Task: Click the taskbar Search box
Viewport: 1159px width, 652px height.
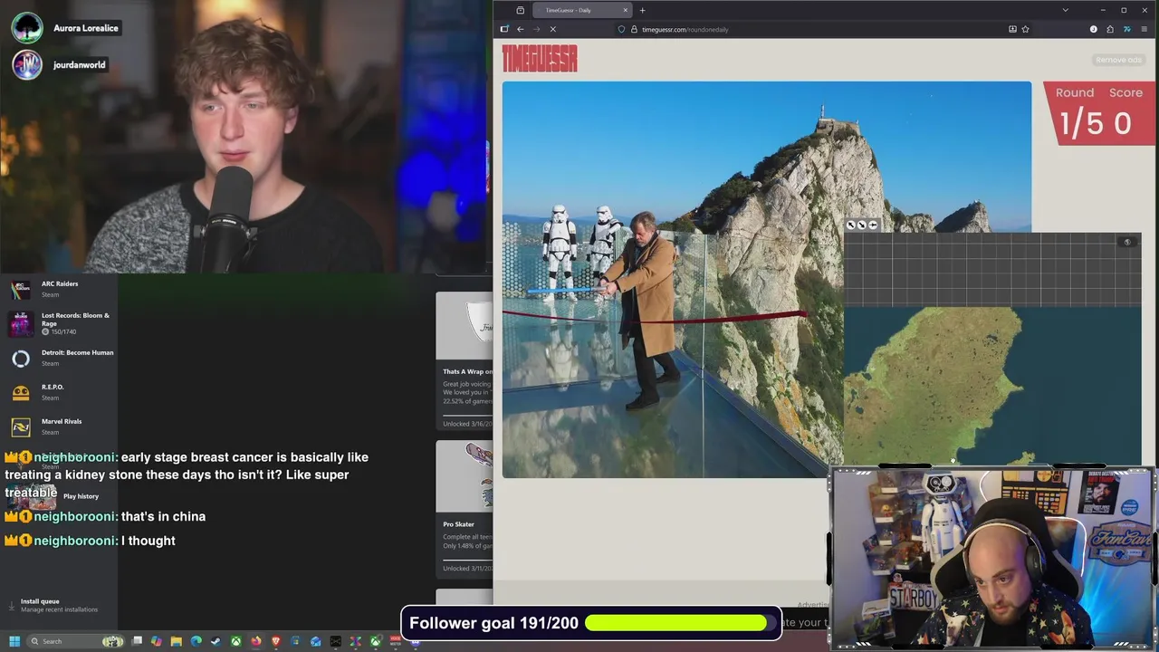Action: coord(75,641)
